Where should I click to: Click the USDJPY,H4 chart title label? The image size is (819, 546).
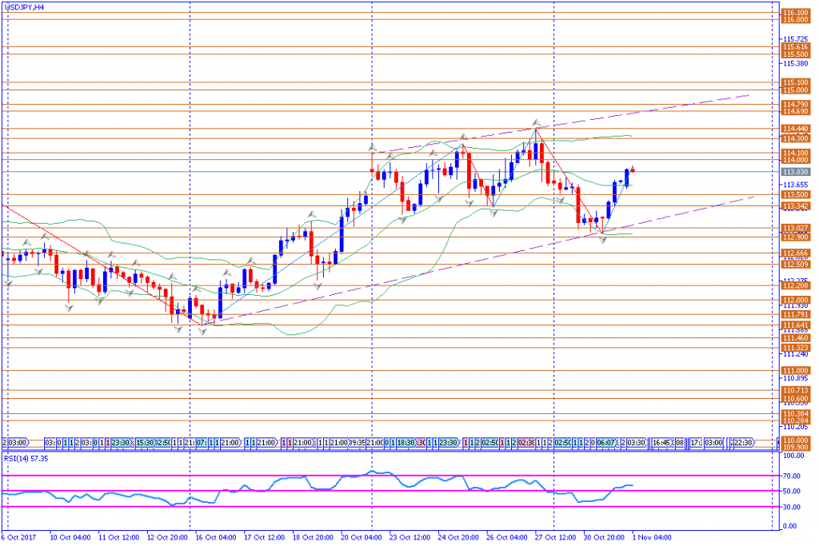tap(23, 6)
